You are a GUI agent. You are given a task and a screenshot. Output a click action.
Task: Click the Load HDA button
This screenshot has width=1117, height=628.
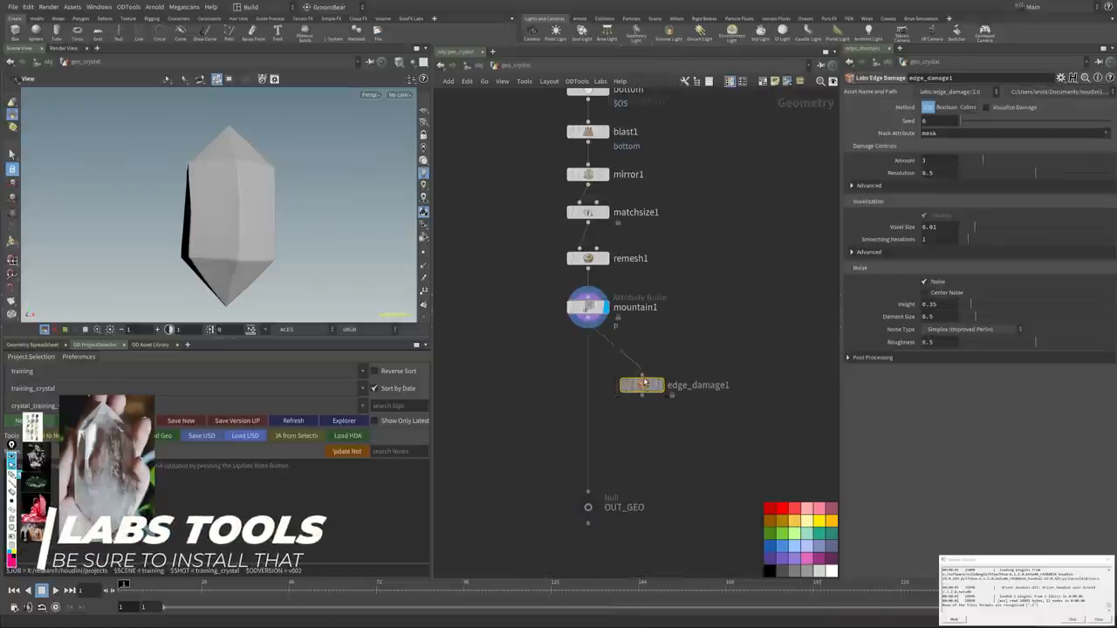tap(347, 435)
